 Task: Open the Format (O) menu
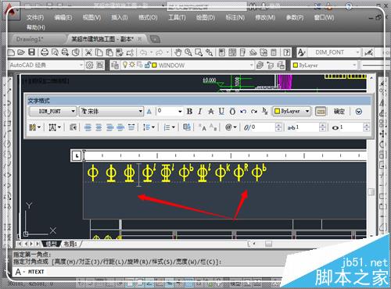tap(148, 17)
